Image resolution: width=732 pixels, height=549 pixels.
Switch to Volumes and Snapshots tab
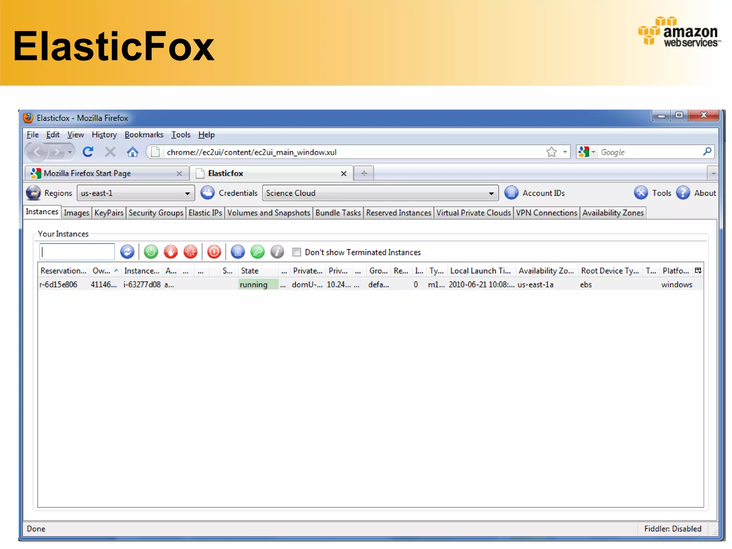[268, 213]
